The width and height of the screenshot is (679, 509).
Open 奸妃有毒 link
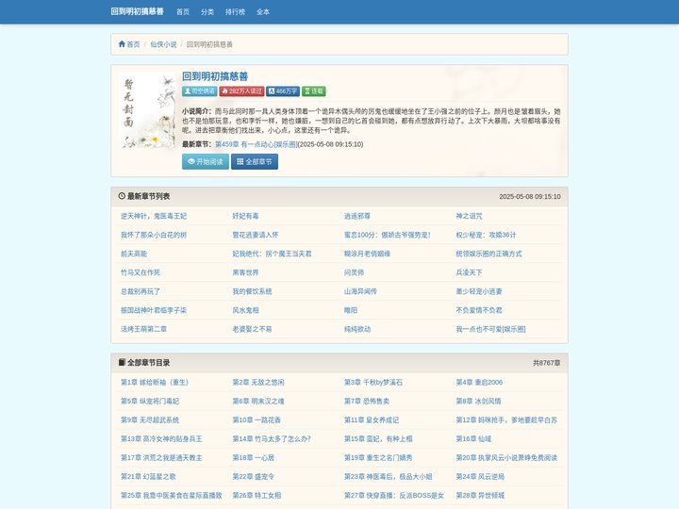[245, 216]
